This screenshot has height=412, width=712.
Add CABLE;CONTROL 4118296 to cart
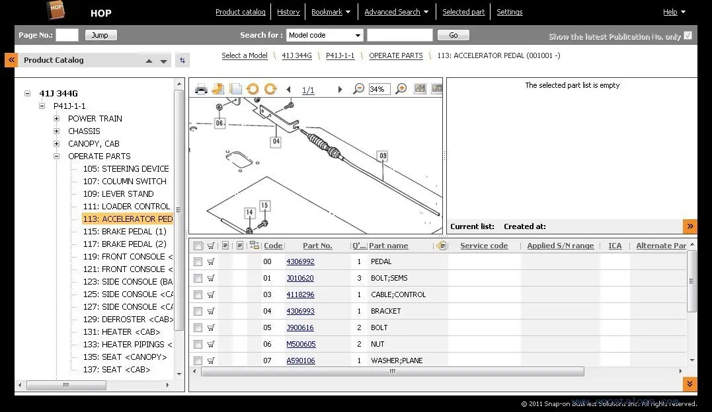[211, 294]
